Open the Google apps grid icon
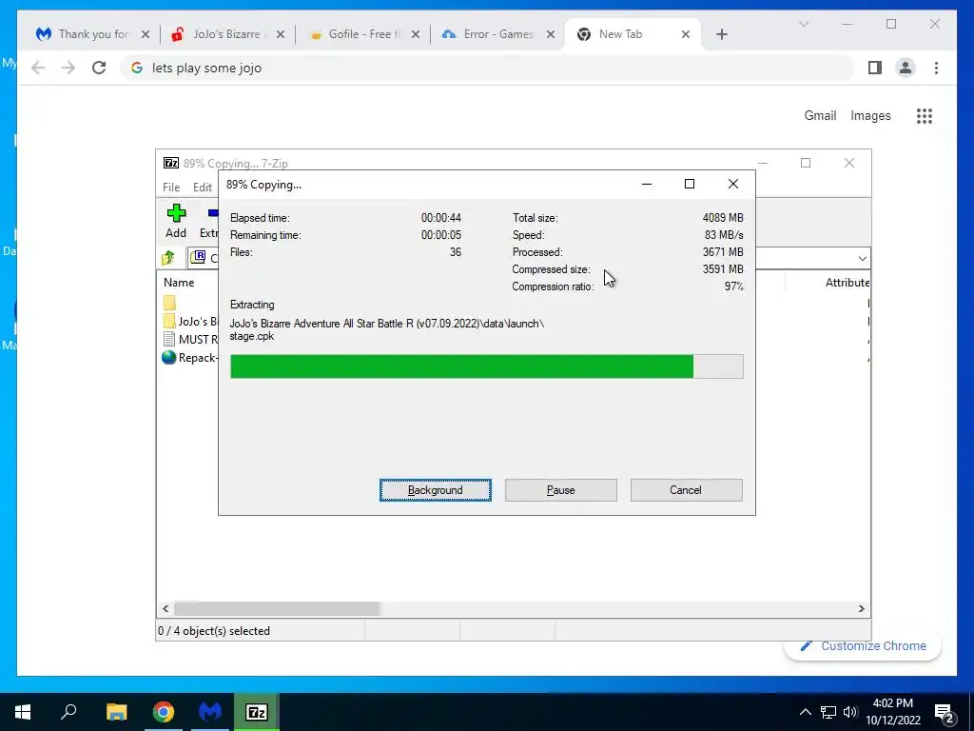Image resolution: width=974 pixels, height=731 pixels. [x=925, y=115]
